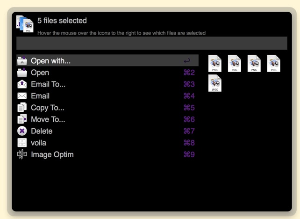Click the Image Optim compress icon
Viewport: 300px width, 219px height.
tap(22, 154)
